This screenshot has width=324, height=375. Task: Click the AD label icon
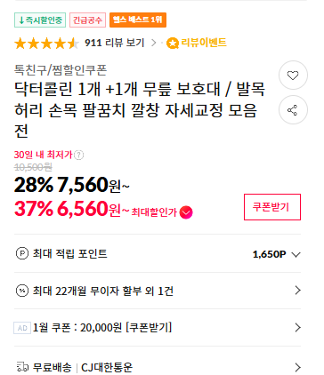tap(22, 328)
